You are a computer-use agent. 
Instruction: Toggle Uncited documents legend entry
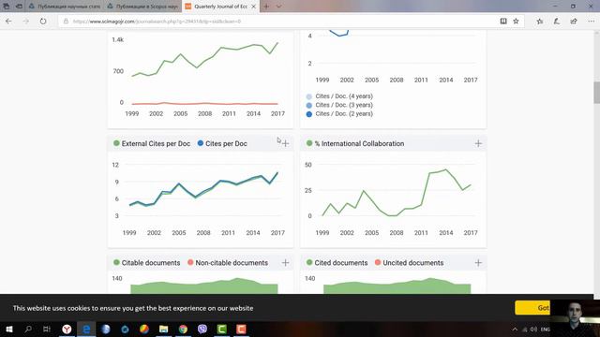click(x=409, y=263)
